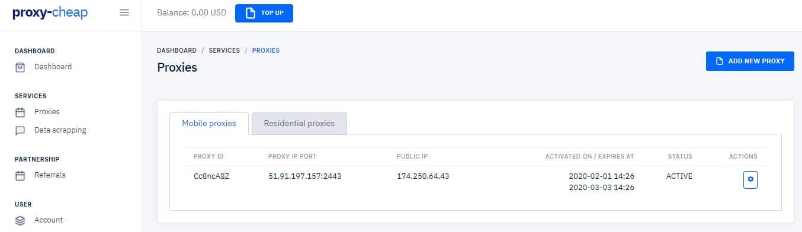Click the Account layers icon
802x232 pixels.
(20, 220)
